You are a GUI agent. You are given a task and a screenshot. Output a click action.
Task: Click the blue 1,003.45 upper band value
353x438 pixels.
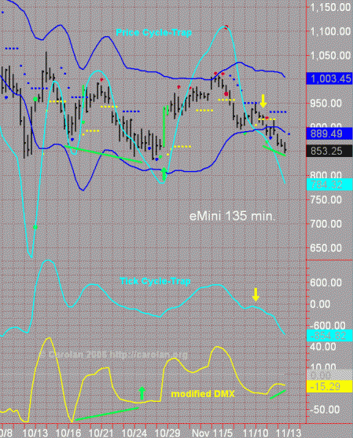[329, 78]
